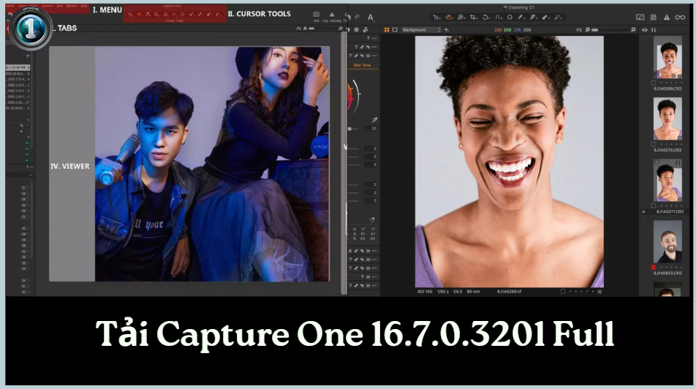Select the Text annotation 'A' tool

[370, 17]
